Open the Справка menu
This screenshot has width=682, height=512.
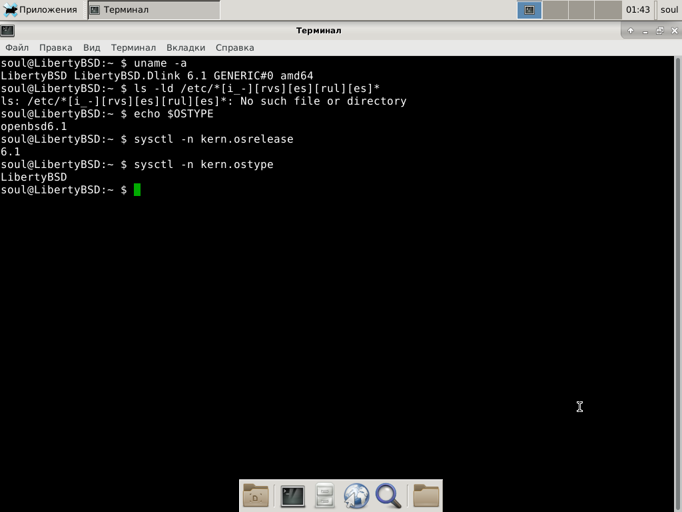(235, 47)
